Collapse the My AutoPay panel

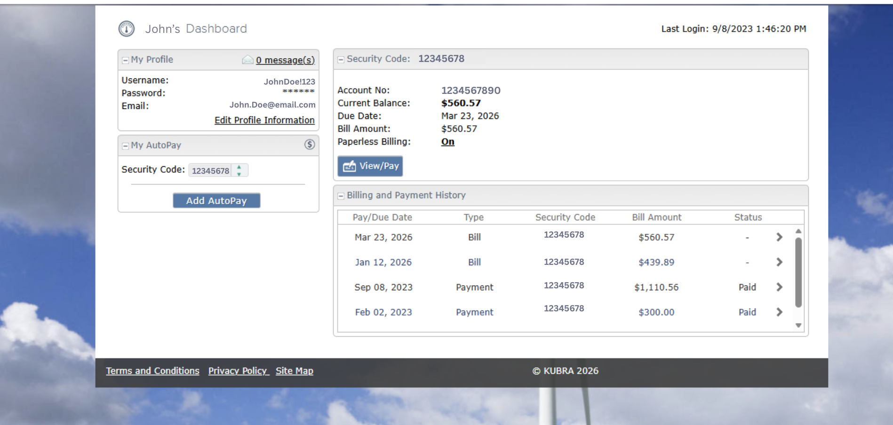[x=125, y=146]
